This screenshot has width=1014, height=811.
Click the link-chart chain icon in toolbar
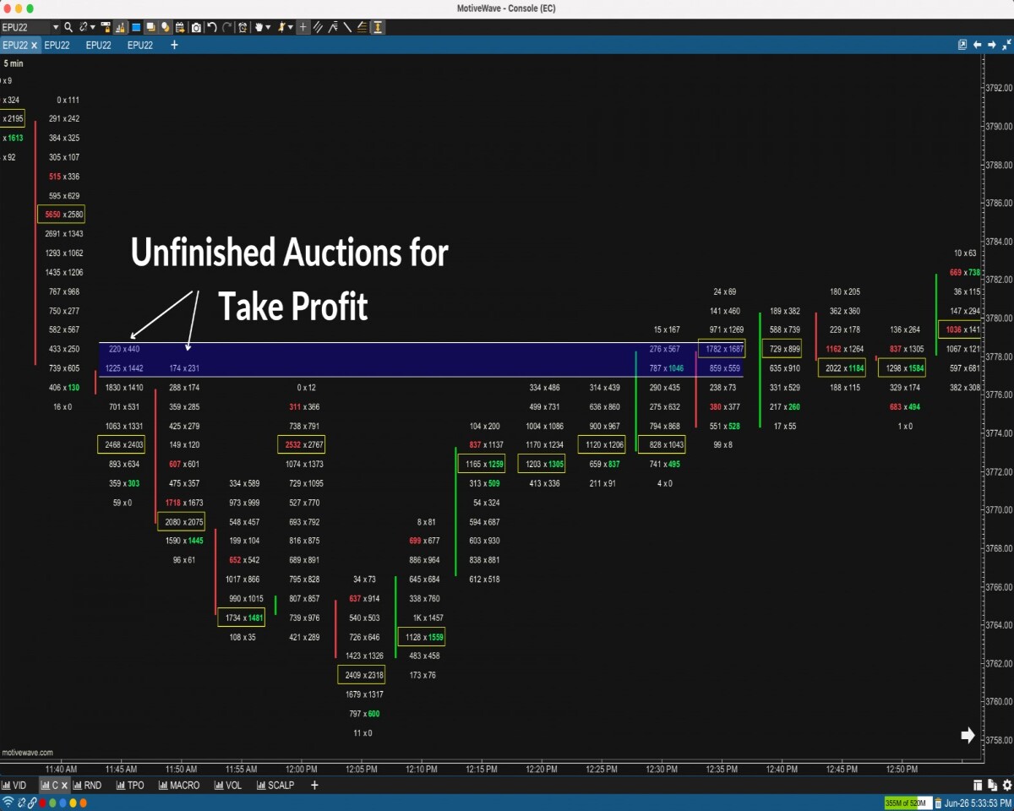point(83,28)
